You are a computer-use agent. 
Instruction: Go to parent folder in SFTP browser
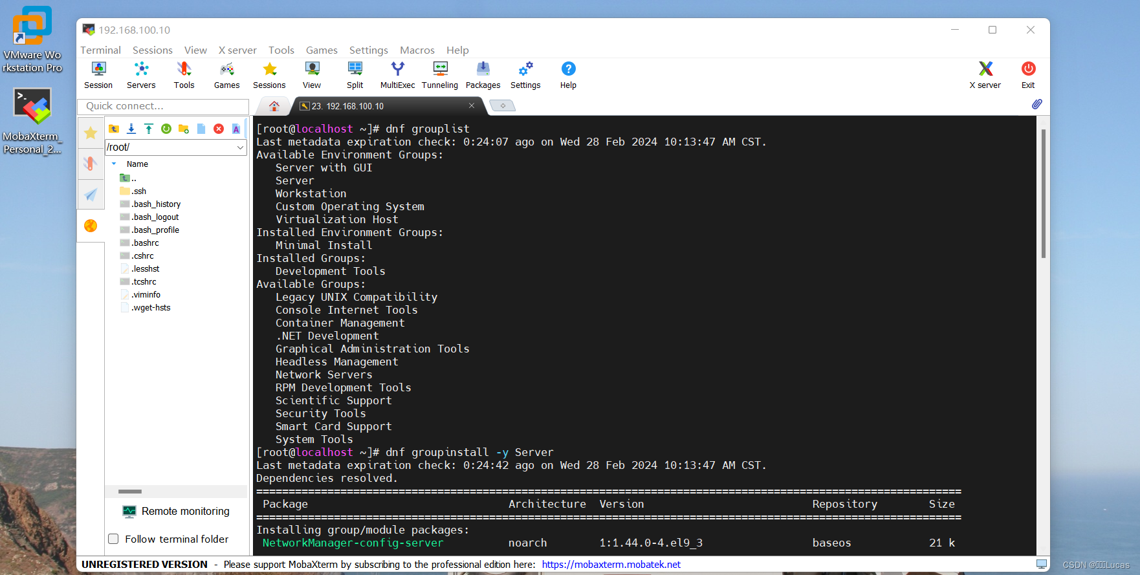[x=114, y=129]
